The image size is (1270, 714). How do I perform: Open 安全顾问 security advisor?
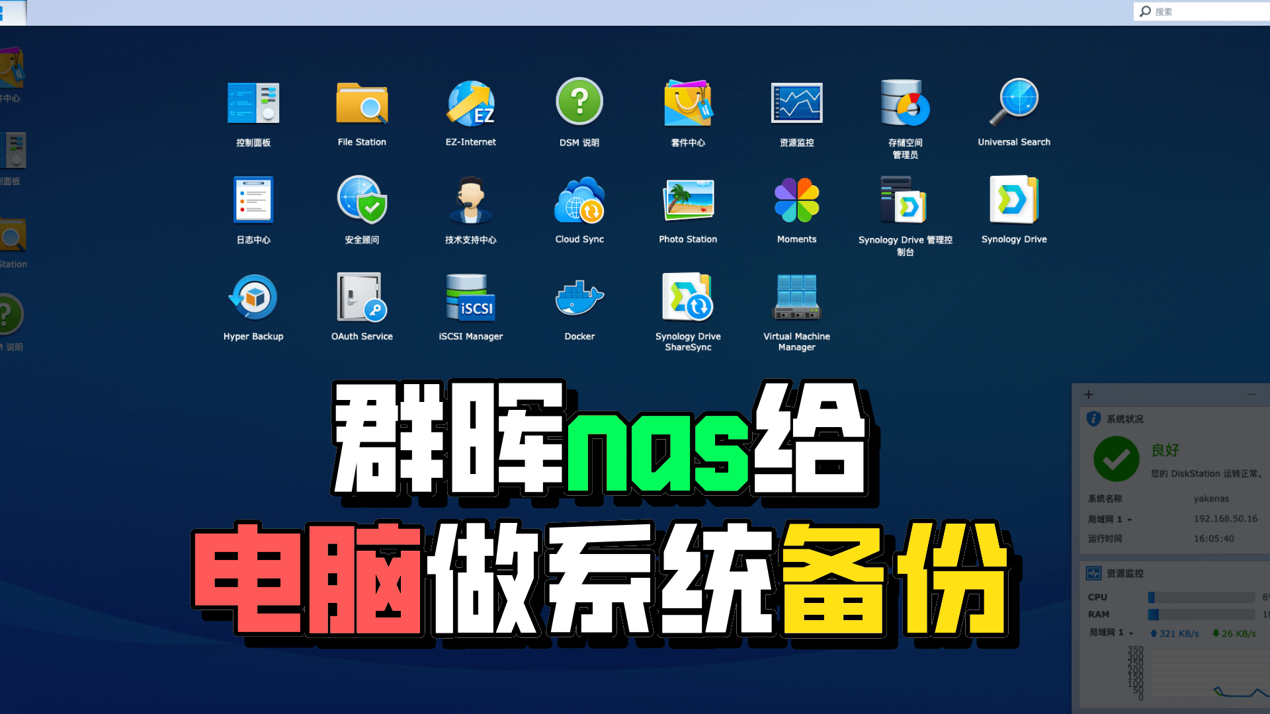tap(361, 200)
